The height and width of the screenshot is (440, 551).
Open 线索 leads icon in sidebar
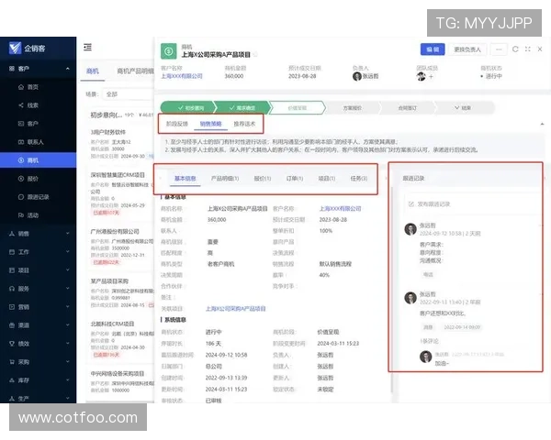(21, 105)
